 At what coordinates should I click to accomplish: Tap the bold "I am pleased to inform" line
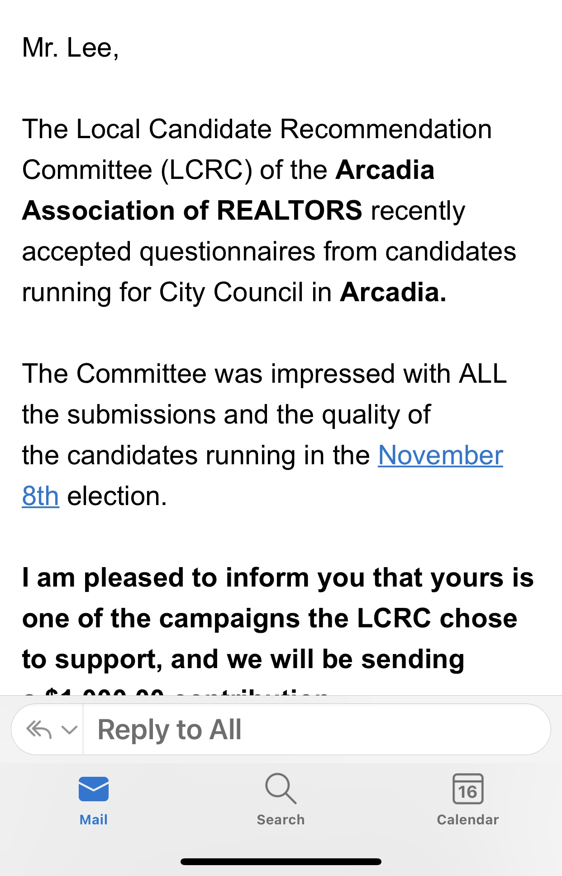(x=277, y=578)
